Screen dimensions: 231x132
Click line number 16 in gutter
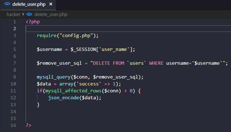[x=13, y=125]
